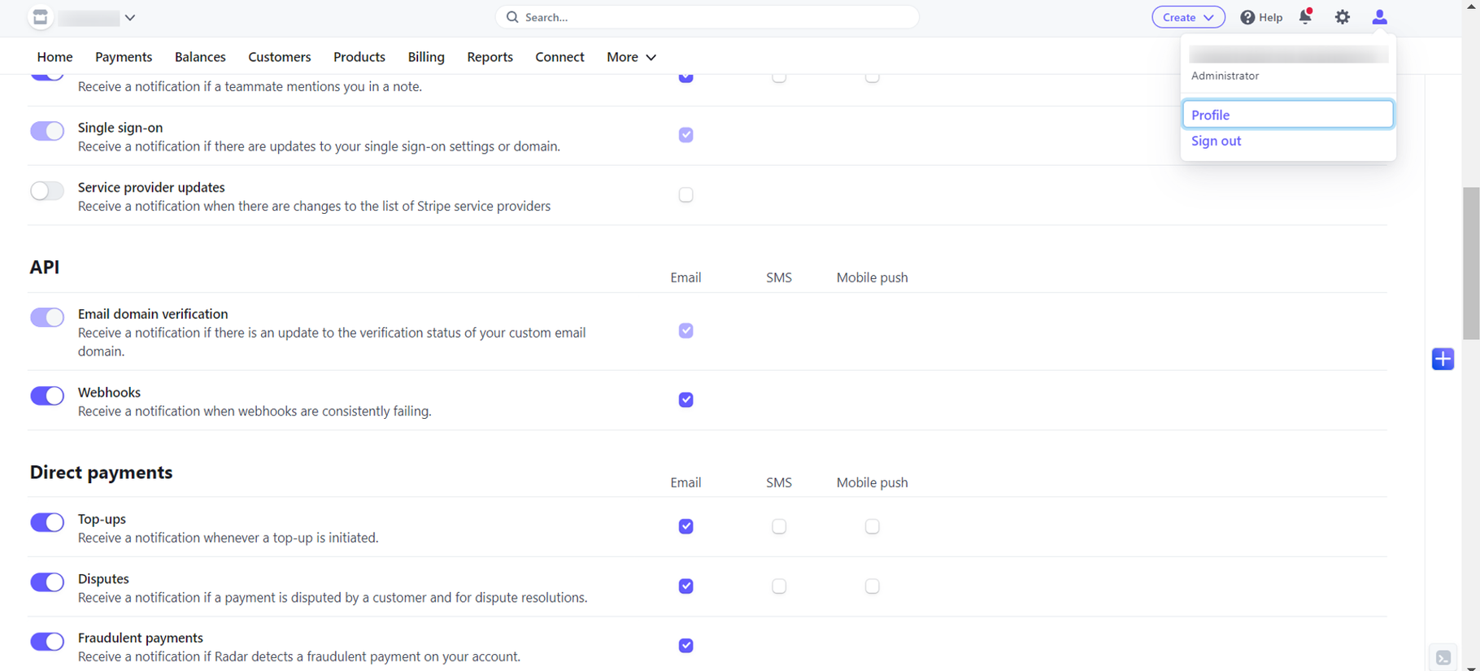The height and width of the screenshot is (671, 1480).
Task: Open the notifications bell icon
Action: point(1305,17)
